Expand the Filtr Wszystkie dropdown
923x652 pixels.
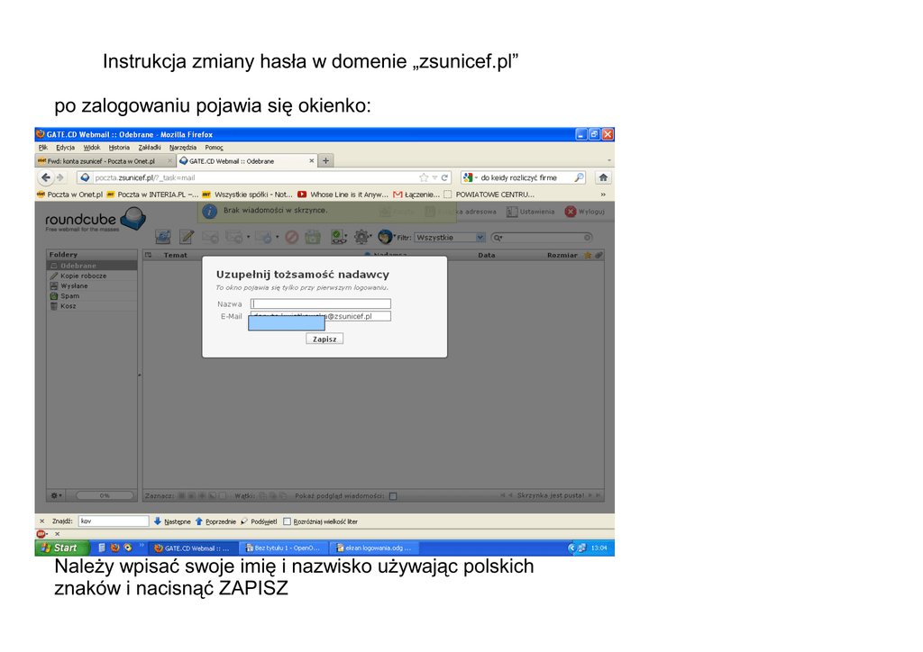click(480, 238)
